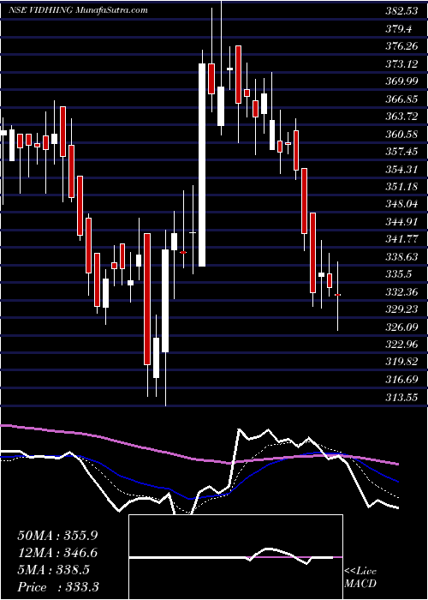
Task: Click the last small red candle at right
Action: pos(337,295)
